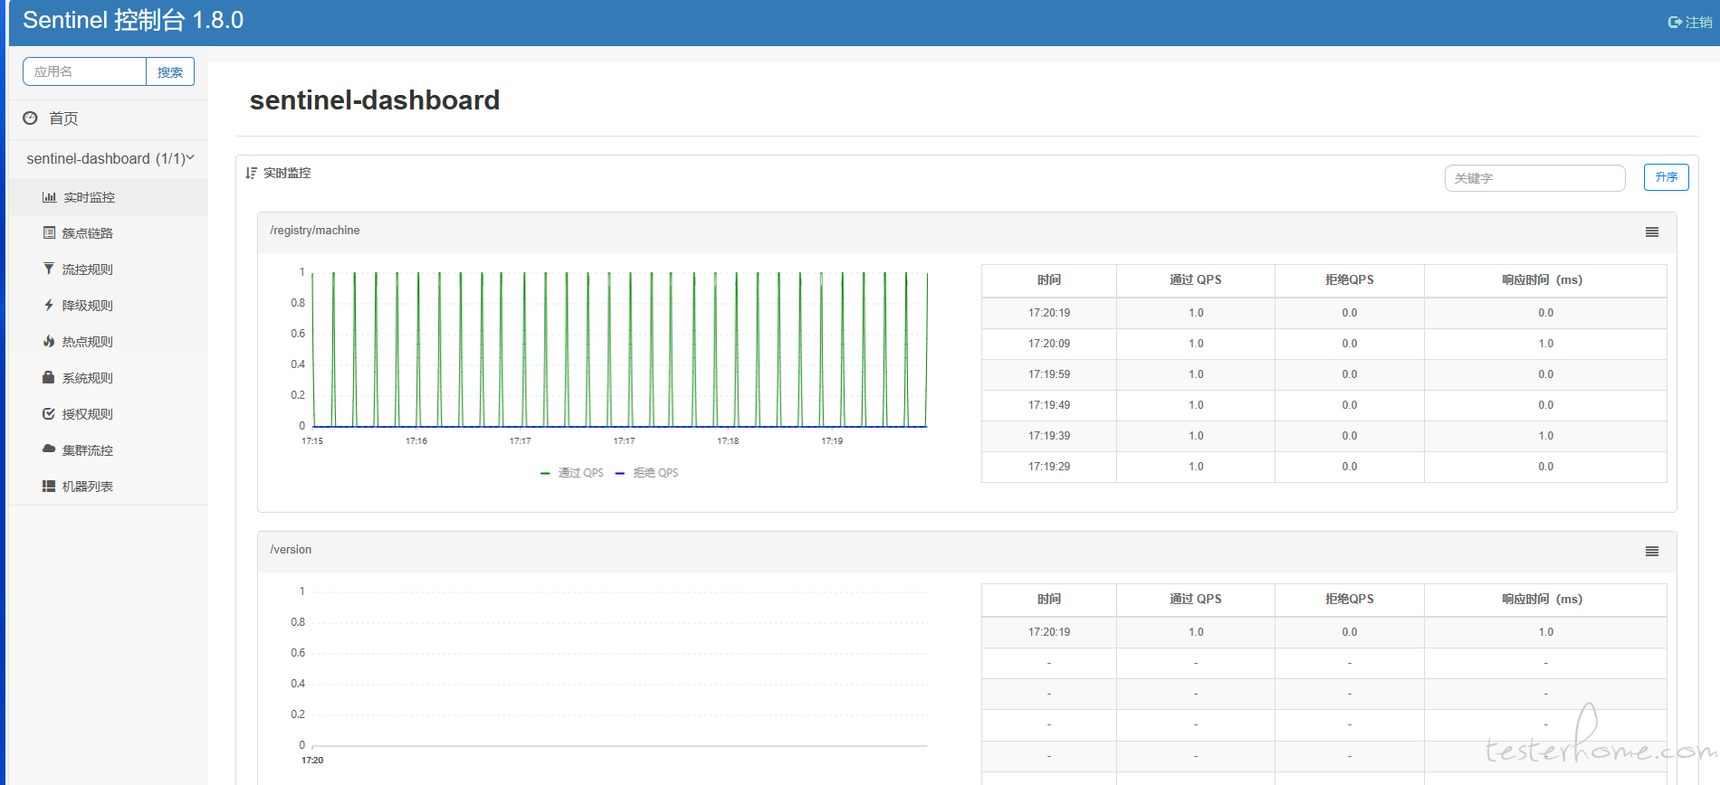Screen dimensions: 1720x785
Task: Click the /version panel title
Action: [x=291, y=550]
